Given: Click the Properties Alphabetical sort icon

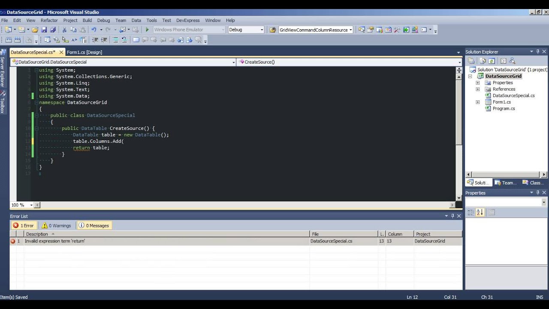Looking at the screenshot, I should [x=480, y=212].
